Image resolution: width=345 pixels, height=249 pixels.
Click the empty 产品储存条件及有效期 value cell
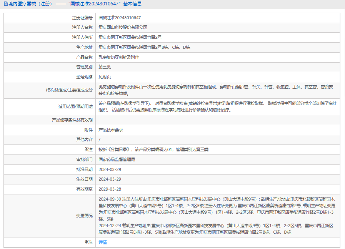click(x=218, y=120)
